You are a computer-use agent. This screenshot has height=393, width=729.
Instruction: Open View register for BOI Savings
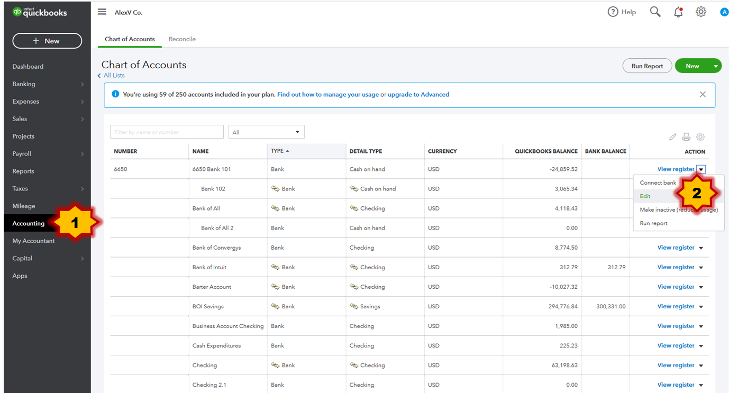click(x=675, y=306)
